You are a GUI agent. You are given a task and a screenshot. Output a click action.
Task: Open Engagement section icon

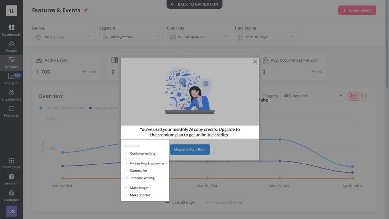click(11, 92)
